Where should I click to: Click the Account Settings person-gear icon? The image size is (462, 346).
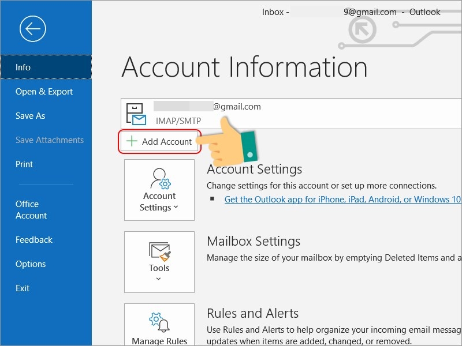pyautogui.click(x=161, y=179)
